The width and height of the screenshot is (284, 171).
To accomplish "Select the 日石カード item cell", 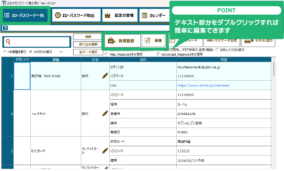I will pos(143,141).
